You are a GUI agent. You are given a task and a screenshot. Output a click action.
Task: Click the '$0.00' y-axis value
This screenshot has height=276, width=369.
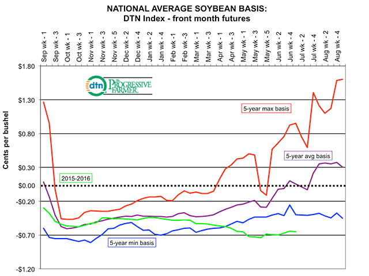click(x=27, y=186)
